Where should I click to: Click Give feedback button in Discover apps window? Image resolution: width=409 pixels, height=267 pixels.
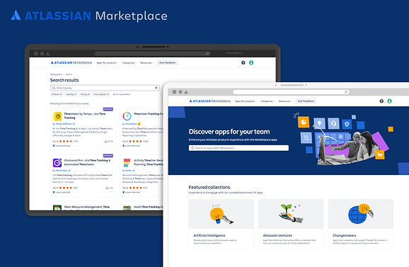306,101
